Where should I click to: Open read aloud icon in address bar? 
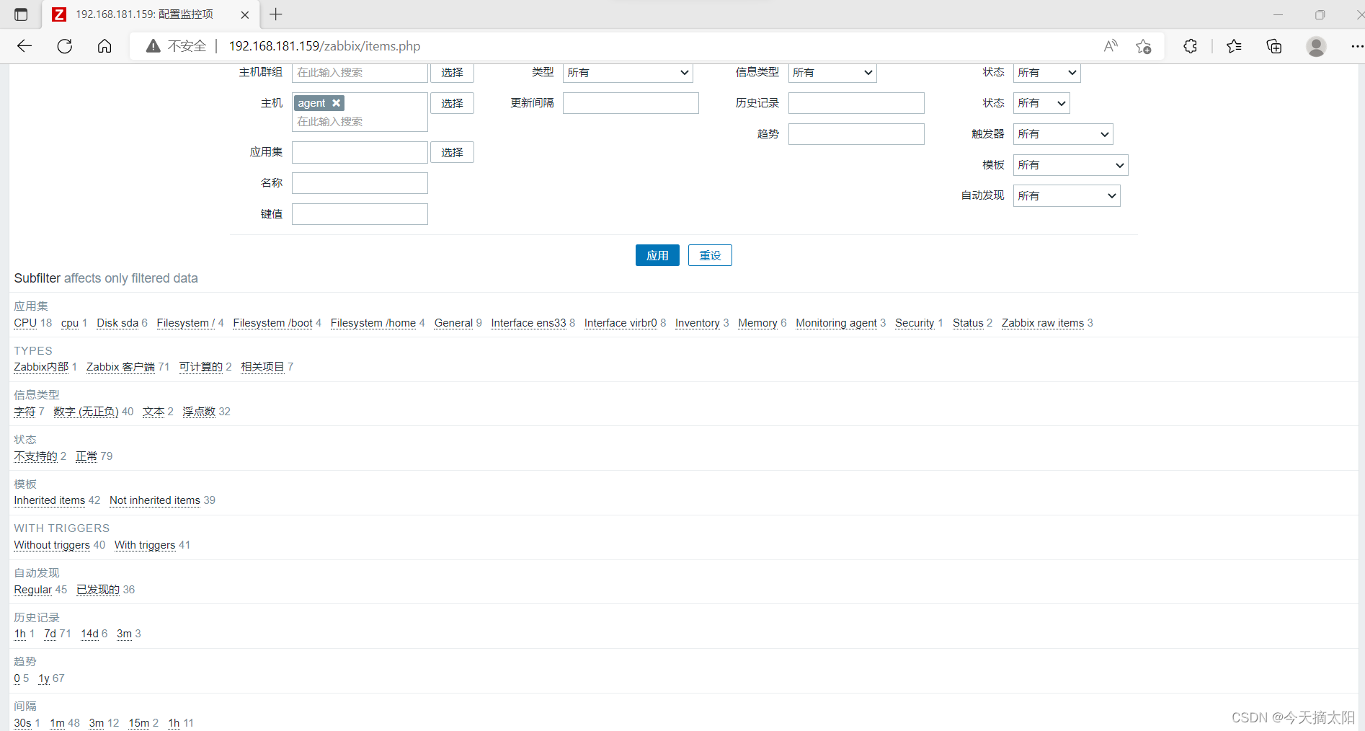click(1111, 46)
